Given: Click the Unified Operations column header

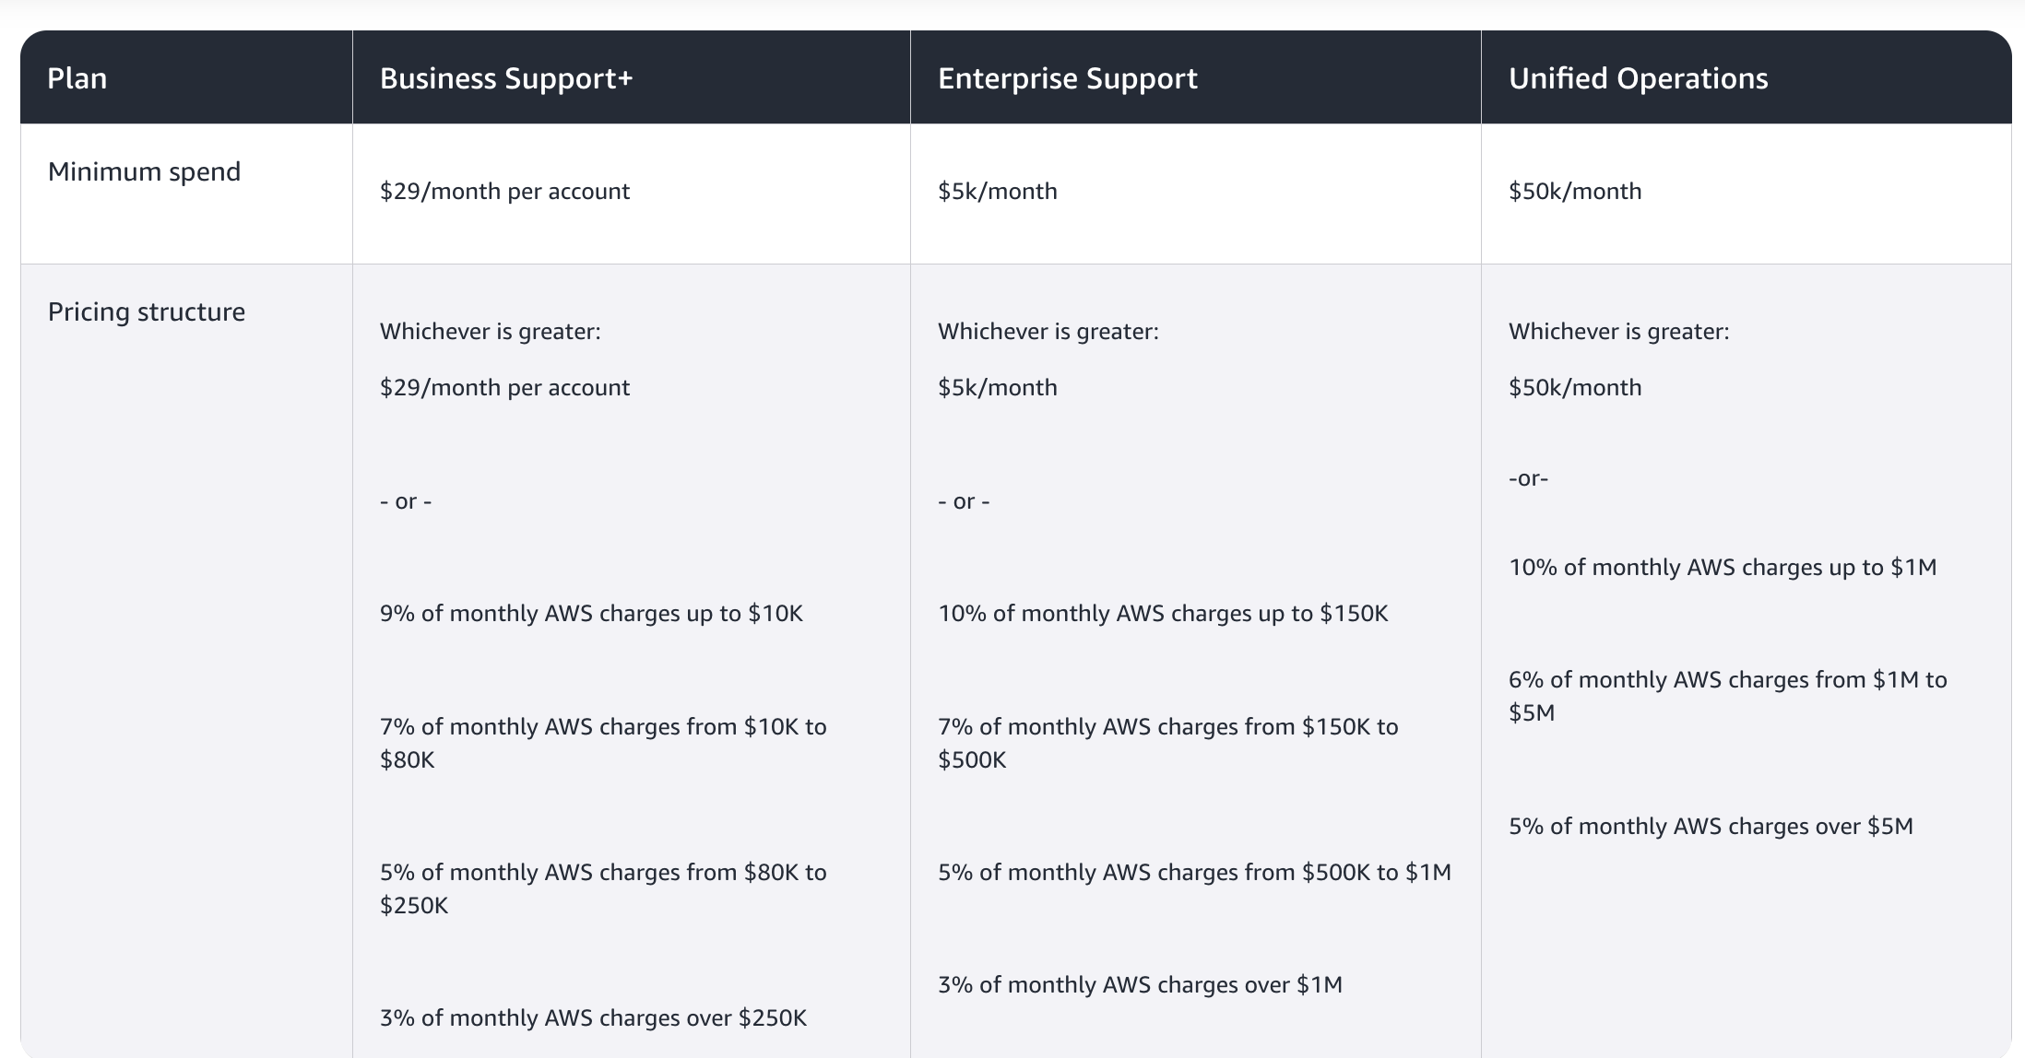Looking at the screenshot, I should point(1638,78).
